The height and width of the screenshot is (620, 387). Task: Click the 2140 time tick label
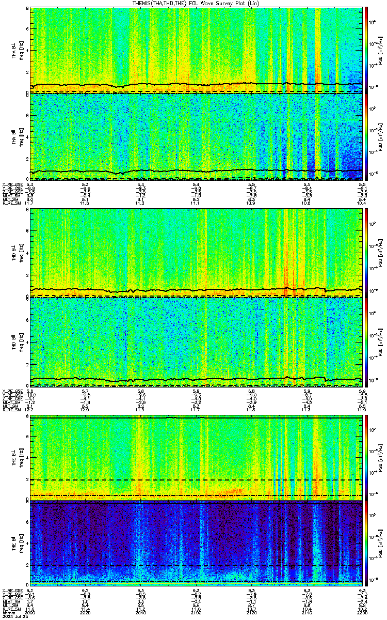[x=307, y=612]
